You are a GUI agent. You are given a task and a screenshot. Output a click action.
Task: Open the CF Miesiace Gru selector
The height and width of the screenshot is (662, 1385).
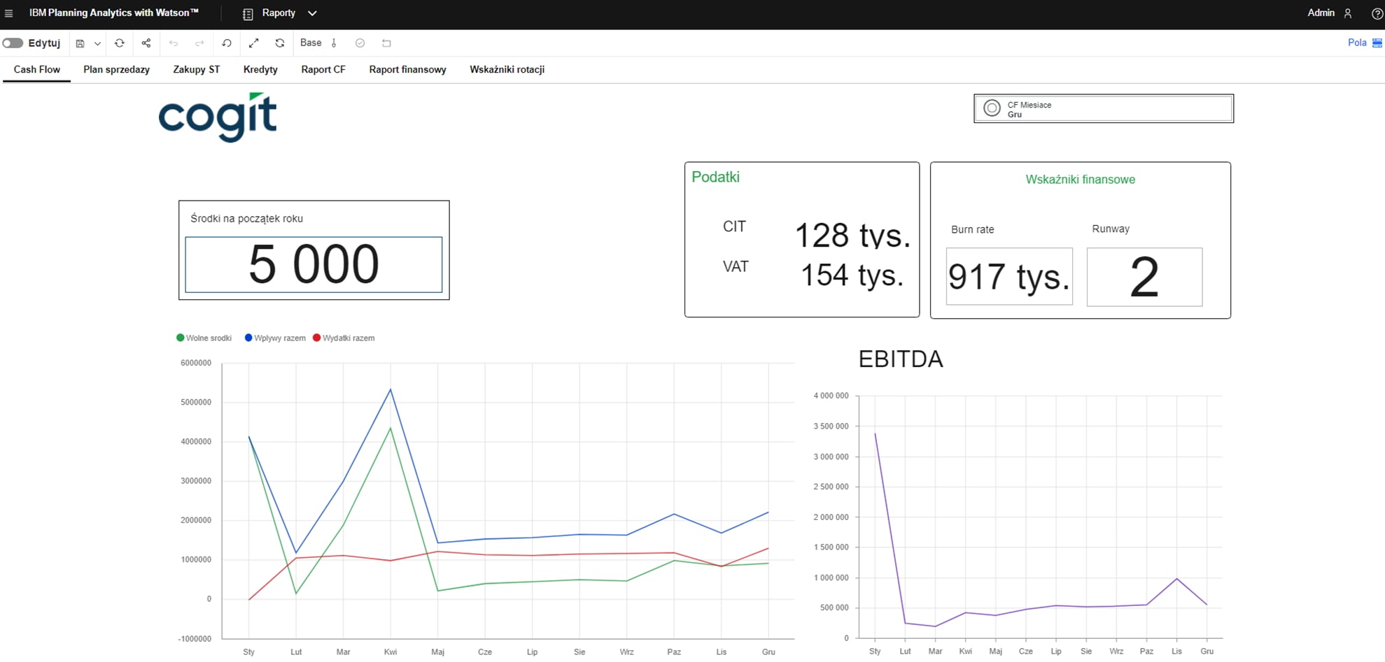pyautogui.click(x=1104, y=108)
